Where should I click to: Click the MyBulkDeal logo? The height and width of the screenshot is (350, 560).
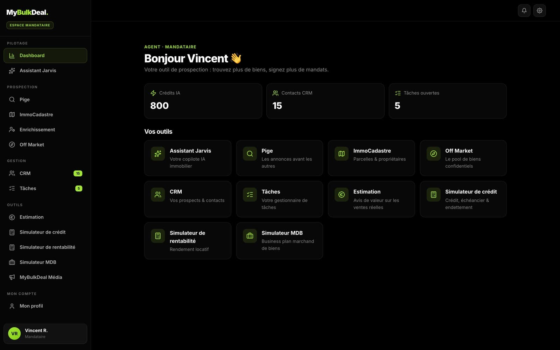tap(27, 12)
